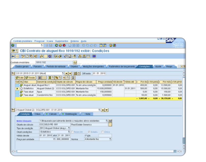
Task: Click the up arrow next to period dropdown
Action: [67, 73]
